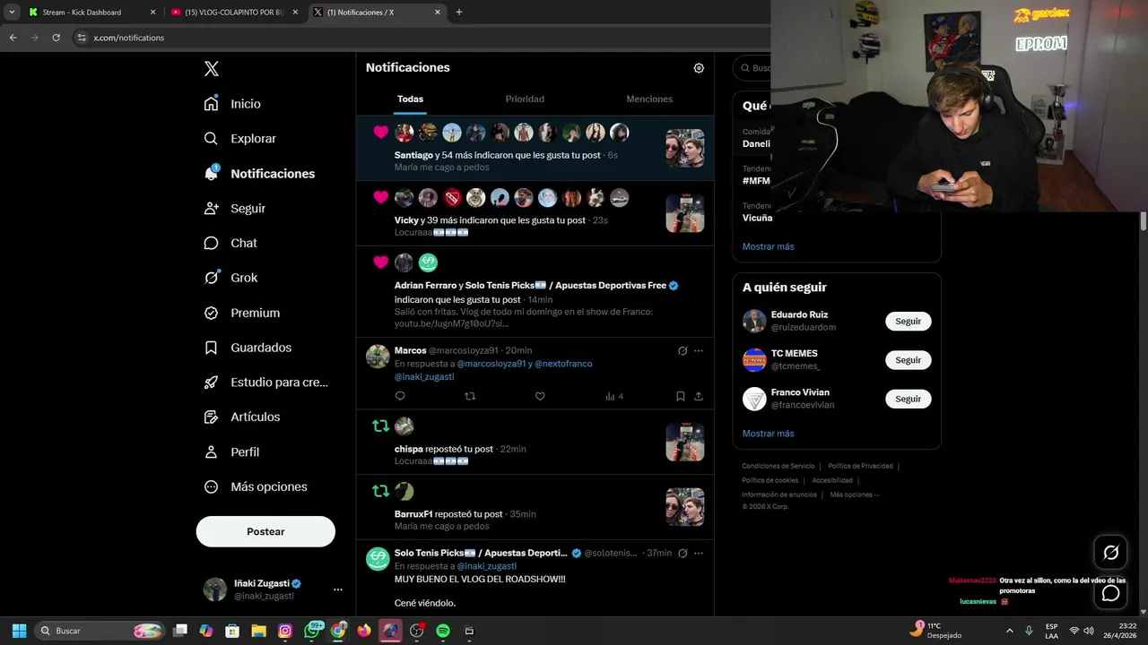This screenshot has height=645, width=1148.
Task: Open Chat from the sidebar
Action: pyautogui.click(x=230, y=243)
